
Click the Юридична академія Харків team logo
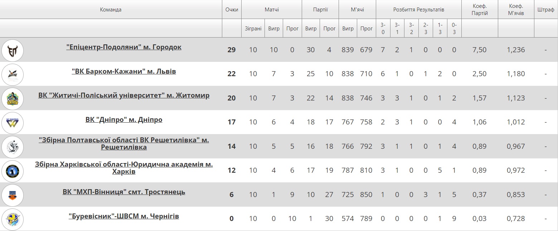coord(13,171)
